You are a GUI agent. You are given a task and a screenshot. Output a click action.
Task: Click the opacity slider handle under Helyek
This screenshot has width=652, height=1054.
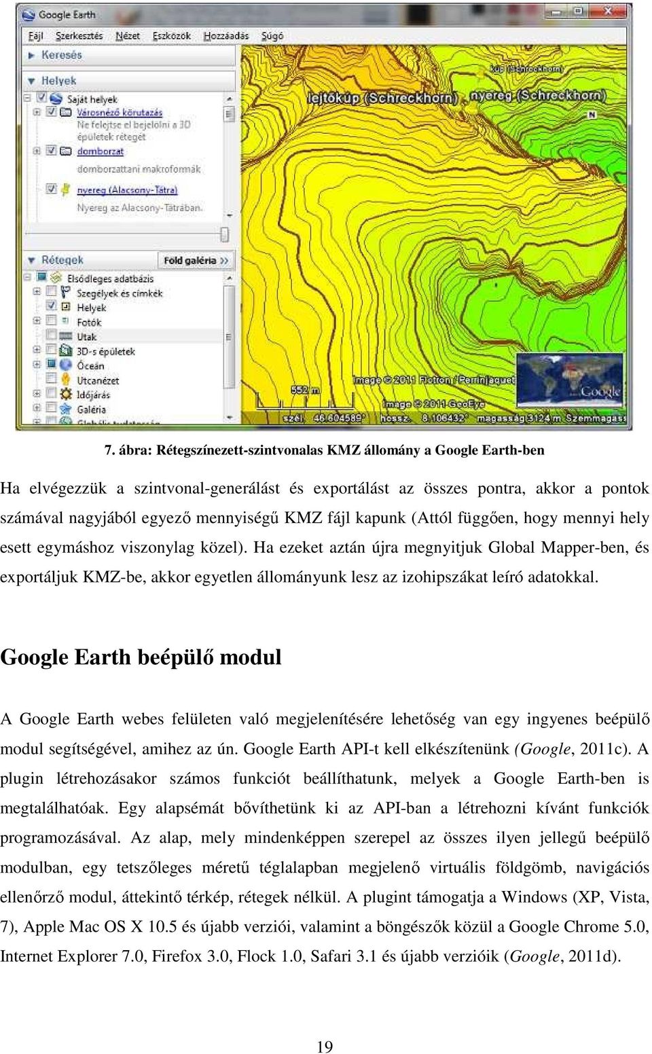tap(224, 234)
